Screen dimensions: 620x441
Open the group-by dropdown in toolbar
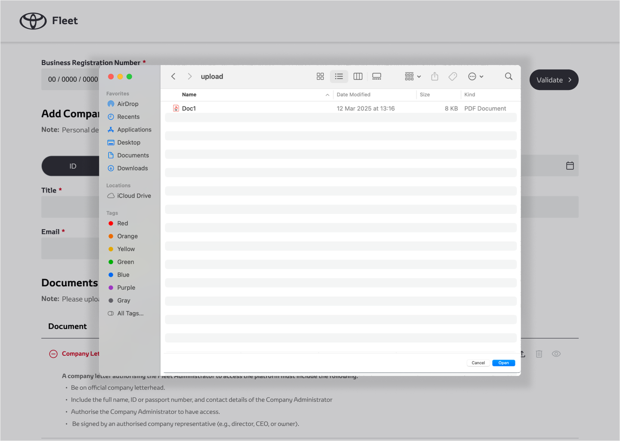[412, 76]
